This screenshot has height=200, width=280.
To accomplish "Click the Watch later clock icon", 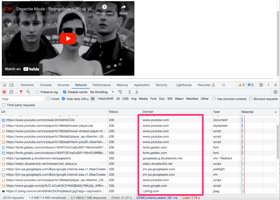I will click(104, 7).
